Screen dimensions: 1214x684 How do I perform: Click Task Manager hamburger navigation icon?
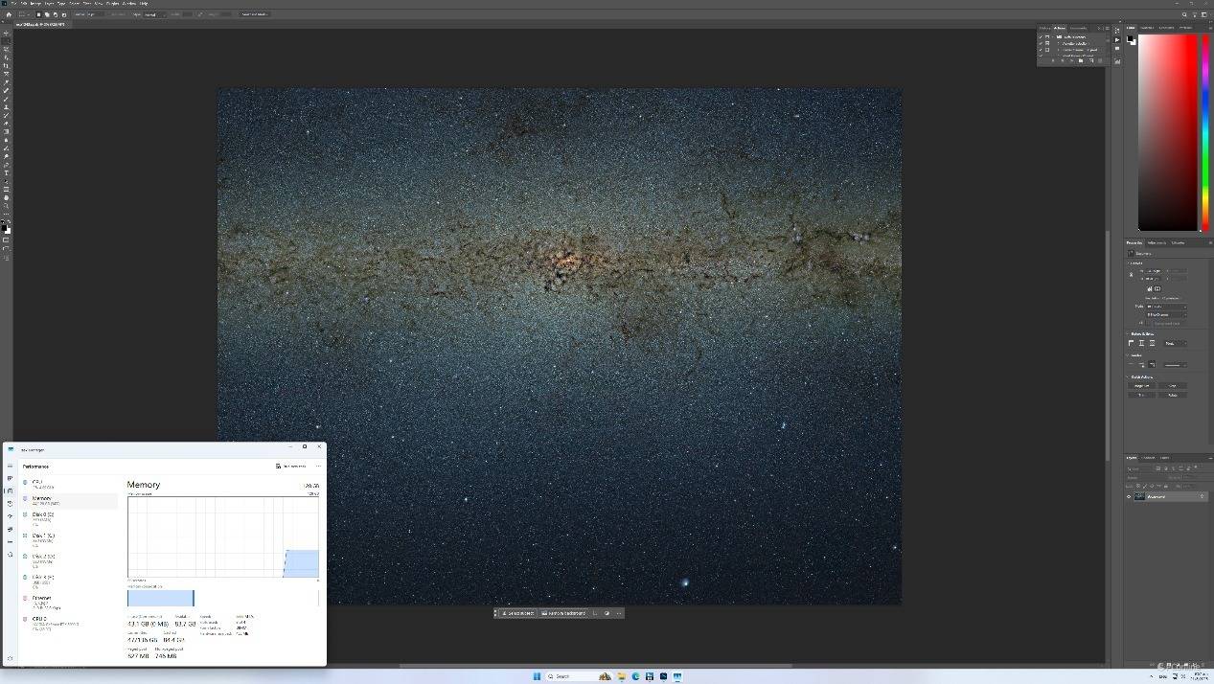click(x=10, y=467)
